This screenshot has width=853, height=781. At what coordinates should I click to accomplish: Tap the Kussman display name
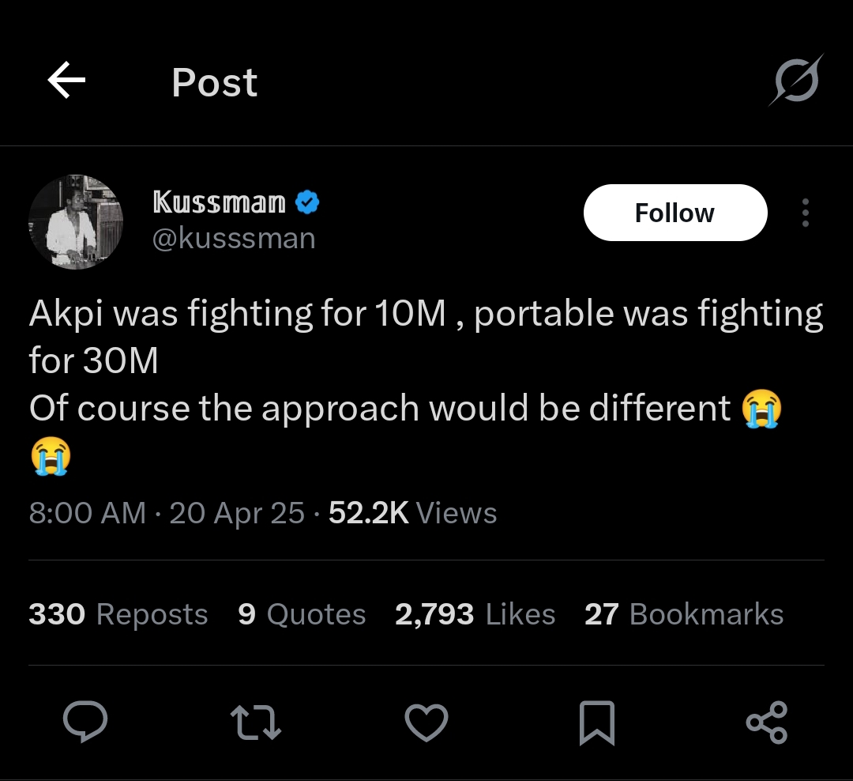tap(219, 202)
